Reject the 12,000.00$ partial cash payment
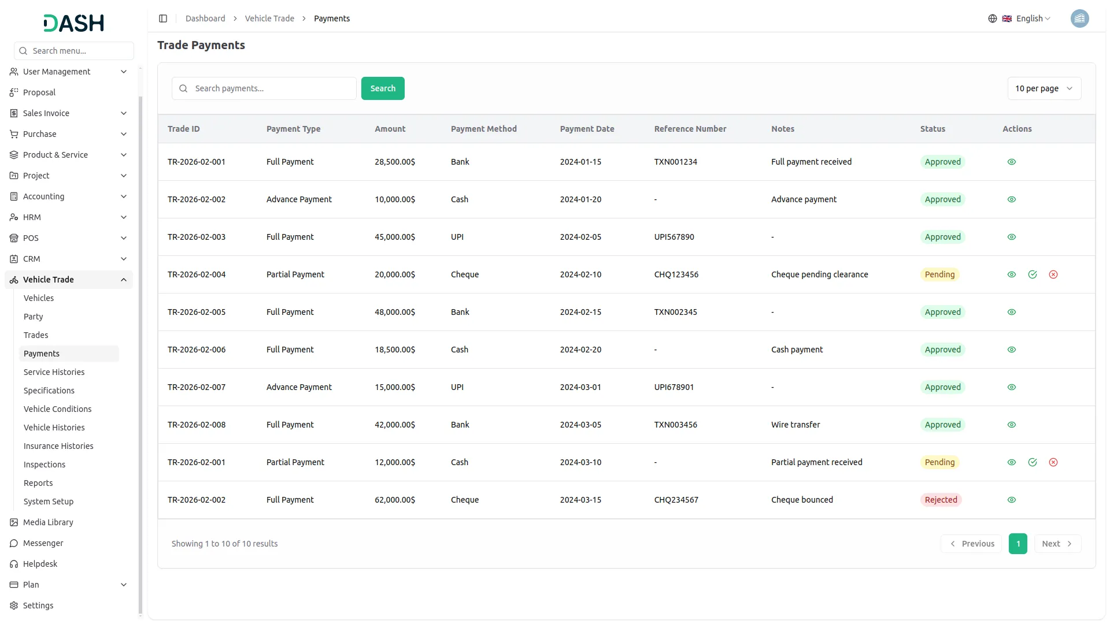 pos(1053,462)
